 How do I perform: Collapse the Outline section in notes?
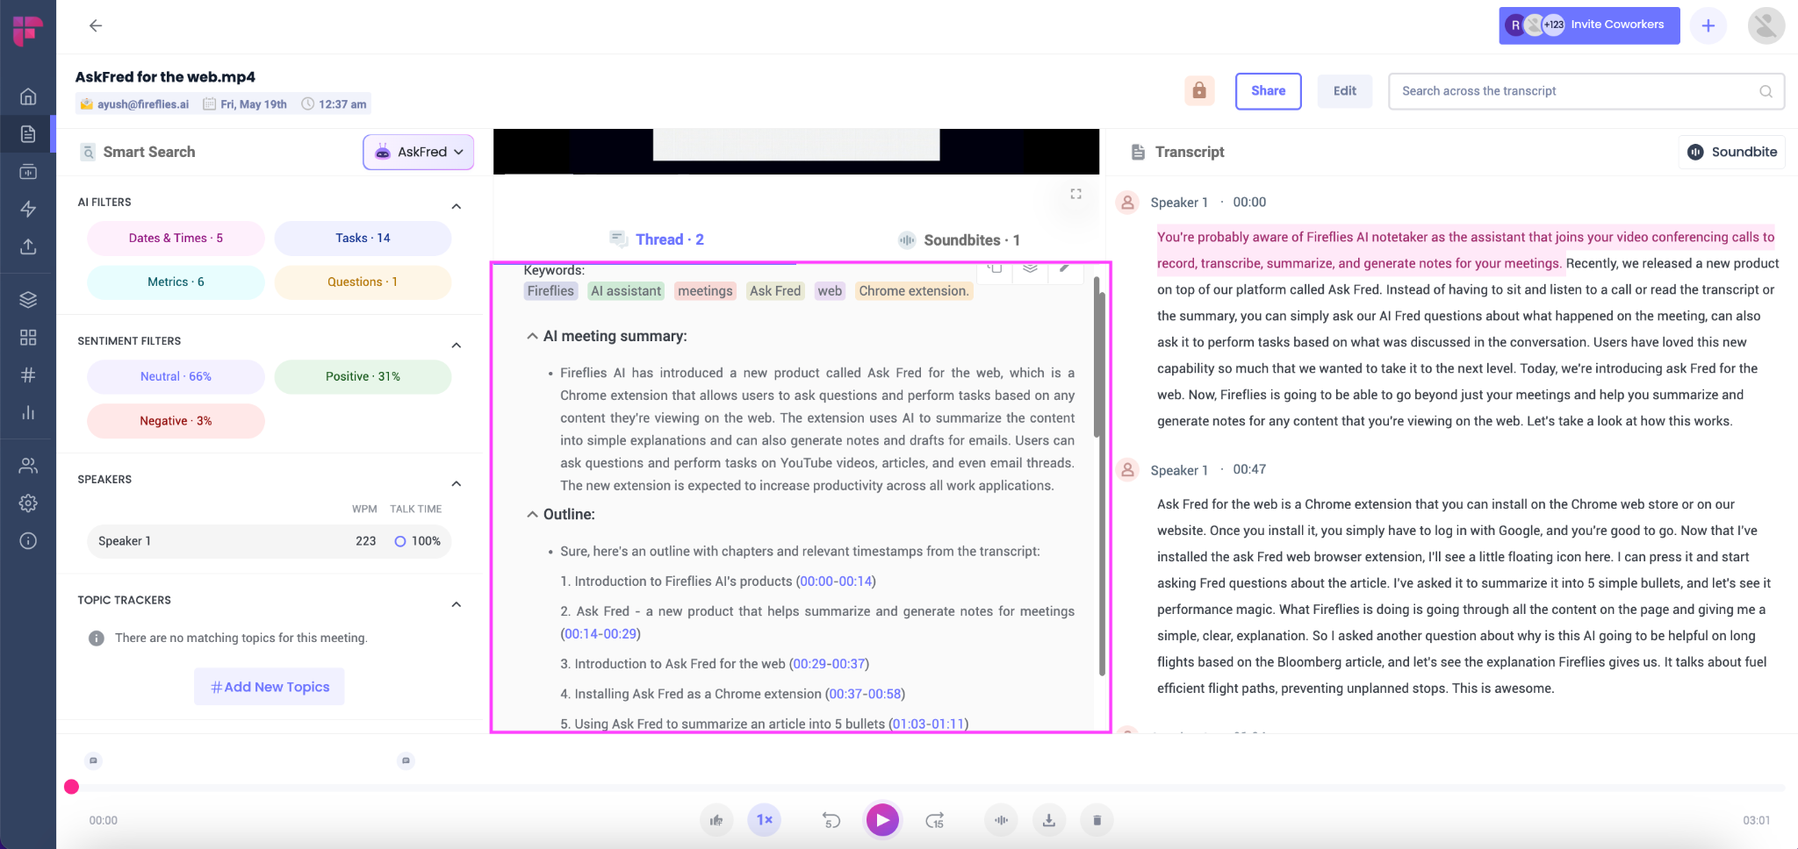click(x=531, y=514)
